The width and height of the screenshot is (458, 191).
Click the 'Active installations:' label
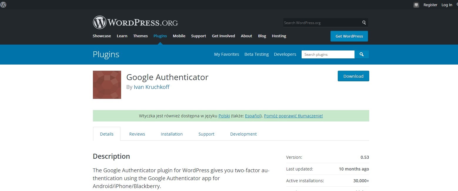pyautogui.click(x=305, y=181)
